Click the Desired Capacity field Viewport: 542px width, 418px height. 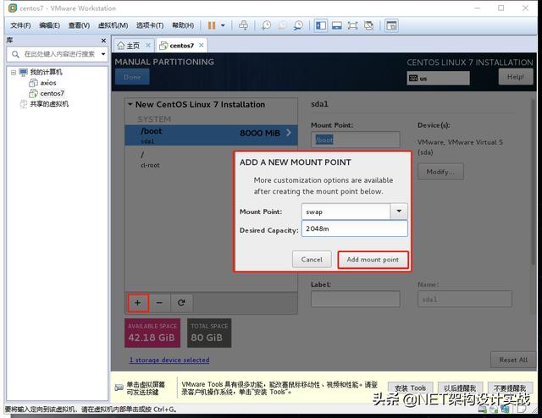(x=354, y=228)
